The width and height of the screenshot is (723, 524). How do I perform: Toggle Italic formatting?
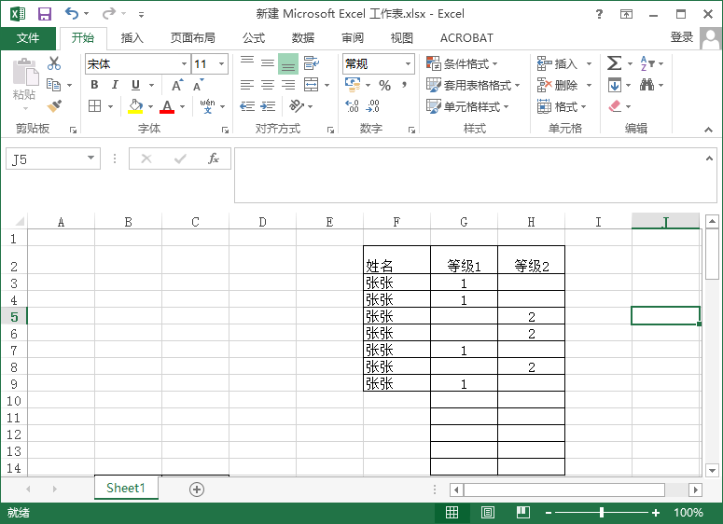pyautogui.click(x=115, y=85)
